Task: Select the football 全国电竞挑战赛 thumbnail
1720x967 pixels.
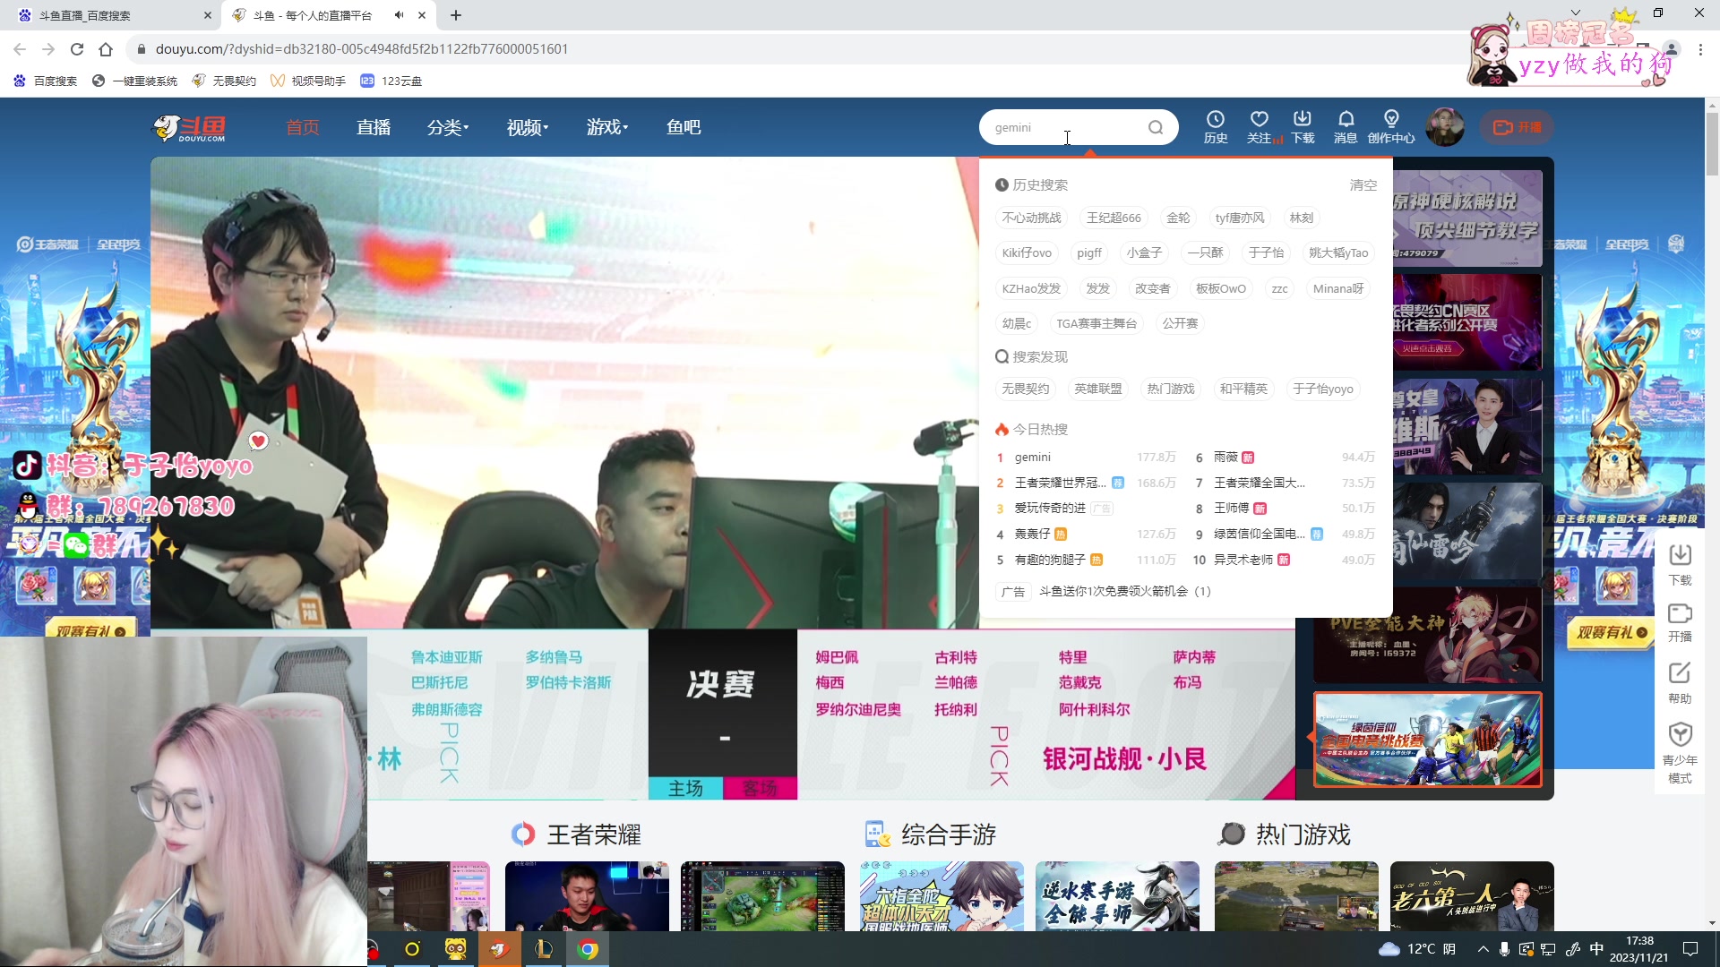Action: tap(1427, 740)
